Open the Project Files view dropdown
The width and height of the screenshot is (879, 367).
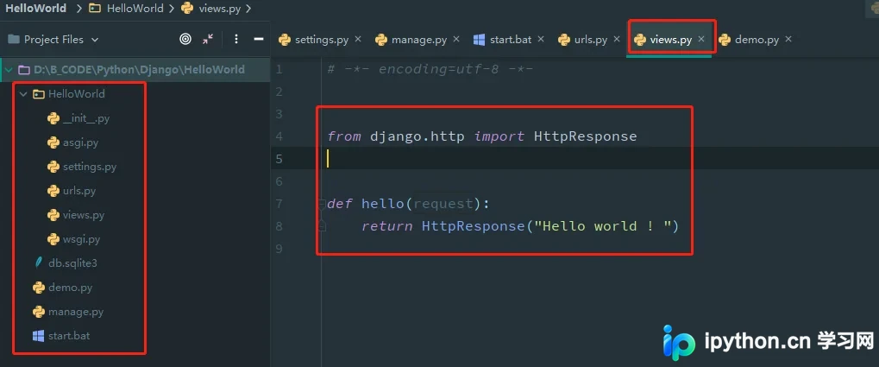coord(53,39)
